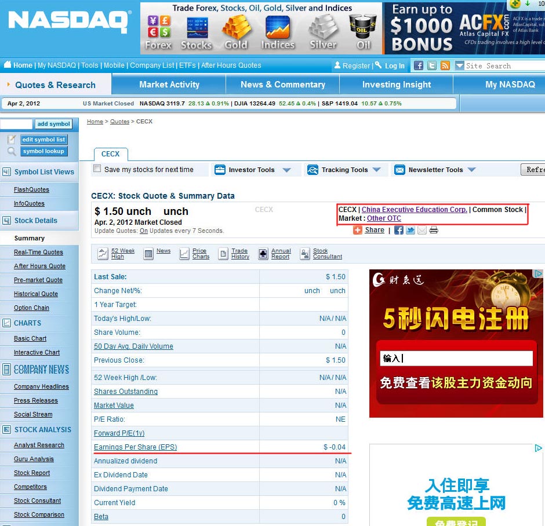Click the COMPANY NEWS section icon

(6, 369)
